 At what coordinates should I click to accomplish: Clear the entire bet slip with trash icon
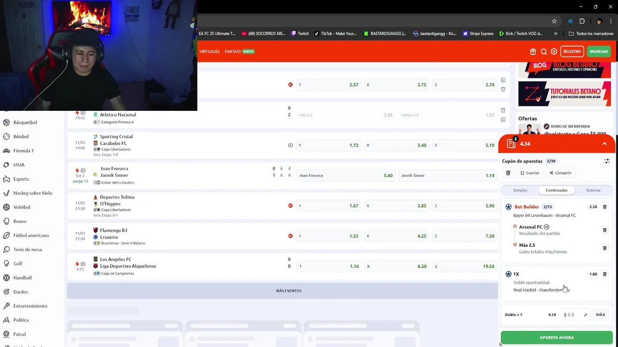(508, 173)
